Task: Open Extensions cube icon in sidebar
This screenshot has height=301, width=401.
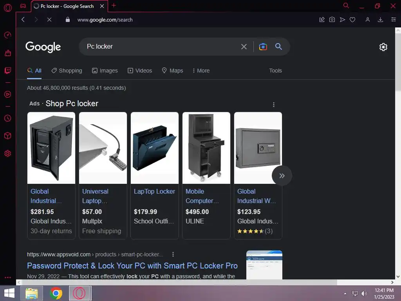Action: click(8, 136)
